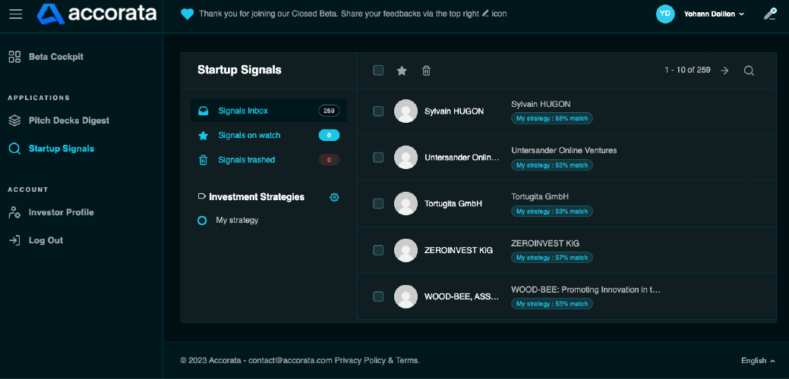Image resolution: width=789 pixels, height=379 pixels.
Task: Open WOOD-BEE: Promoting Innovation signal title
Action: coord(585,290)
